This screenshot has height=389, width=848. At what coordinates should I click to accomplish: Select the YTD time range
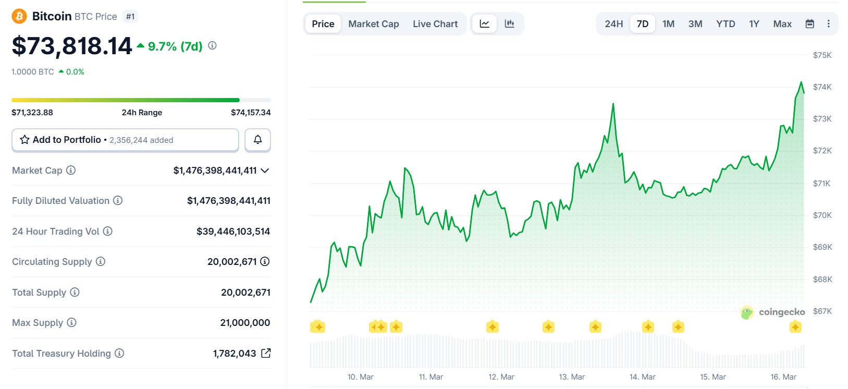click(725, 24)
